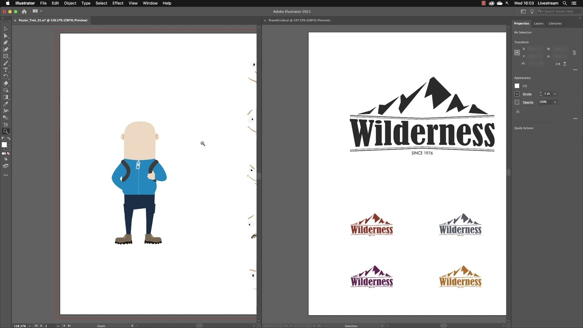Viewport: 583px width, 328px height.
Task: Open the Effect menu
Action: (x=118, y=3)
